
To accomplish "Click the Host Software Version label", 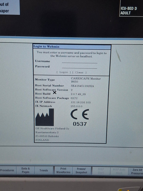I will [x=51, y=90].
